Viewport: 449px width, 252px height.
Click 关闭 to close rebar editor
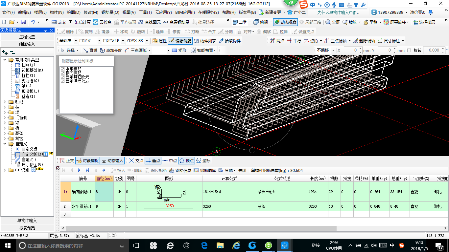242,170
